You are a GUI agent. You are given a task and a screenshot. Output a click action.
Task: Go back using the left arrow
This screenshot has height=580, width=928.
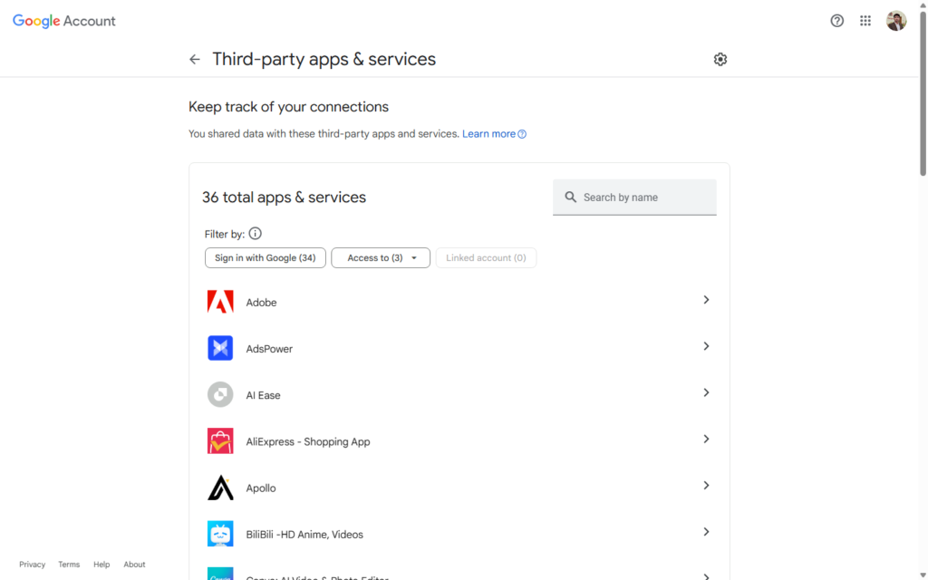pos(195,59)
